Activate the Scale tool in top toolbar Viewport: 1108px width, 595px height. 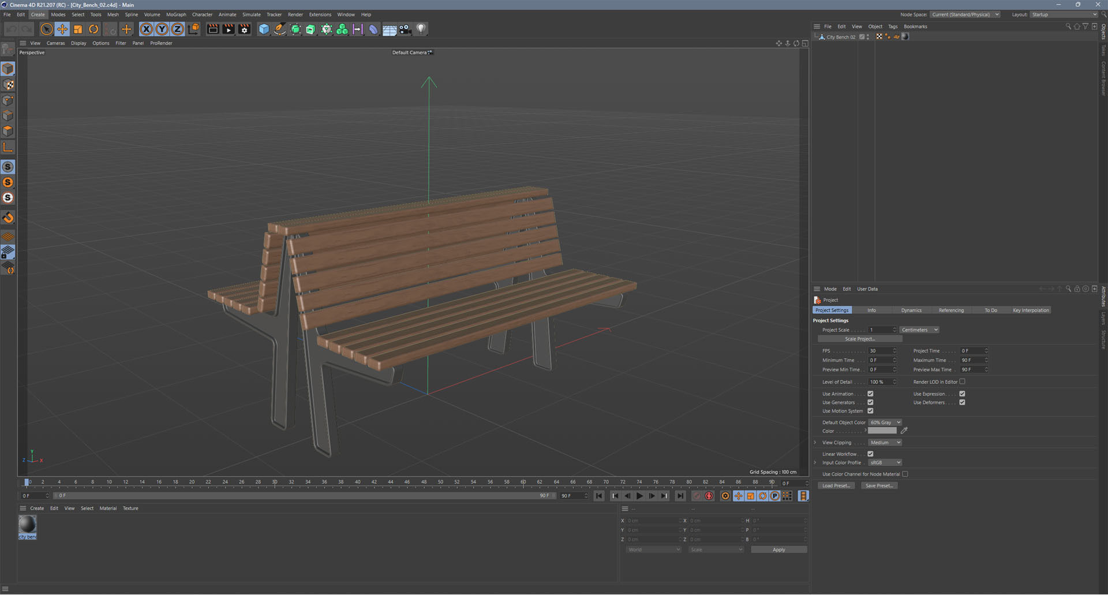[78, 29]
